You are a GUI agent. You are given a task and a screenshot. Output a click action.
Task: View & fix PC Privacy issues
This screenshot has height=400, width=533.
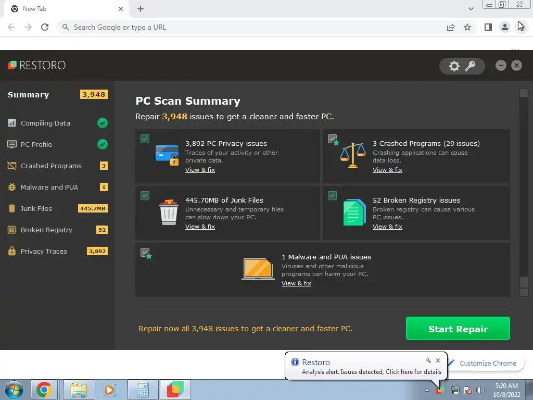pyautogui.click(x=200, y=170)
